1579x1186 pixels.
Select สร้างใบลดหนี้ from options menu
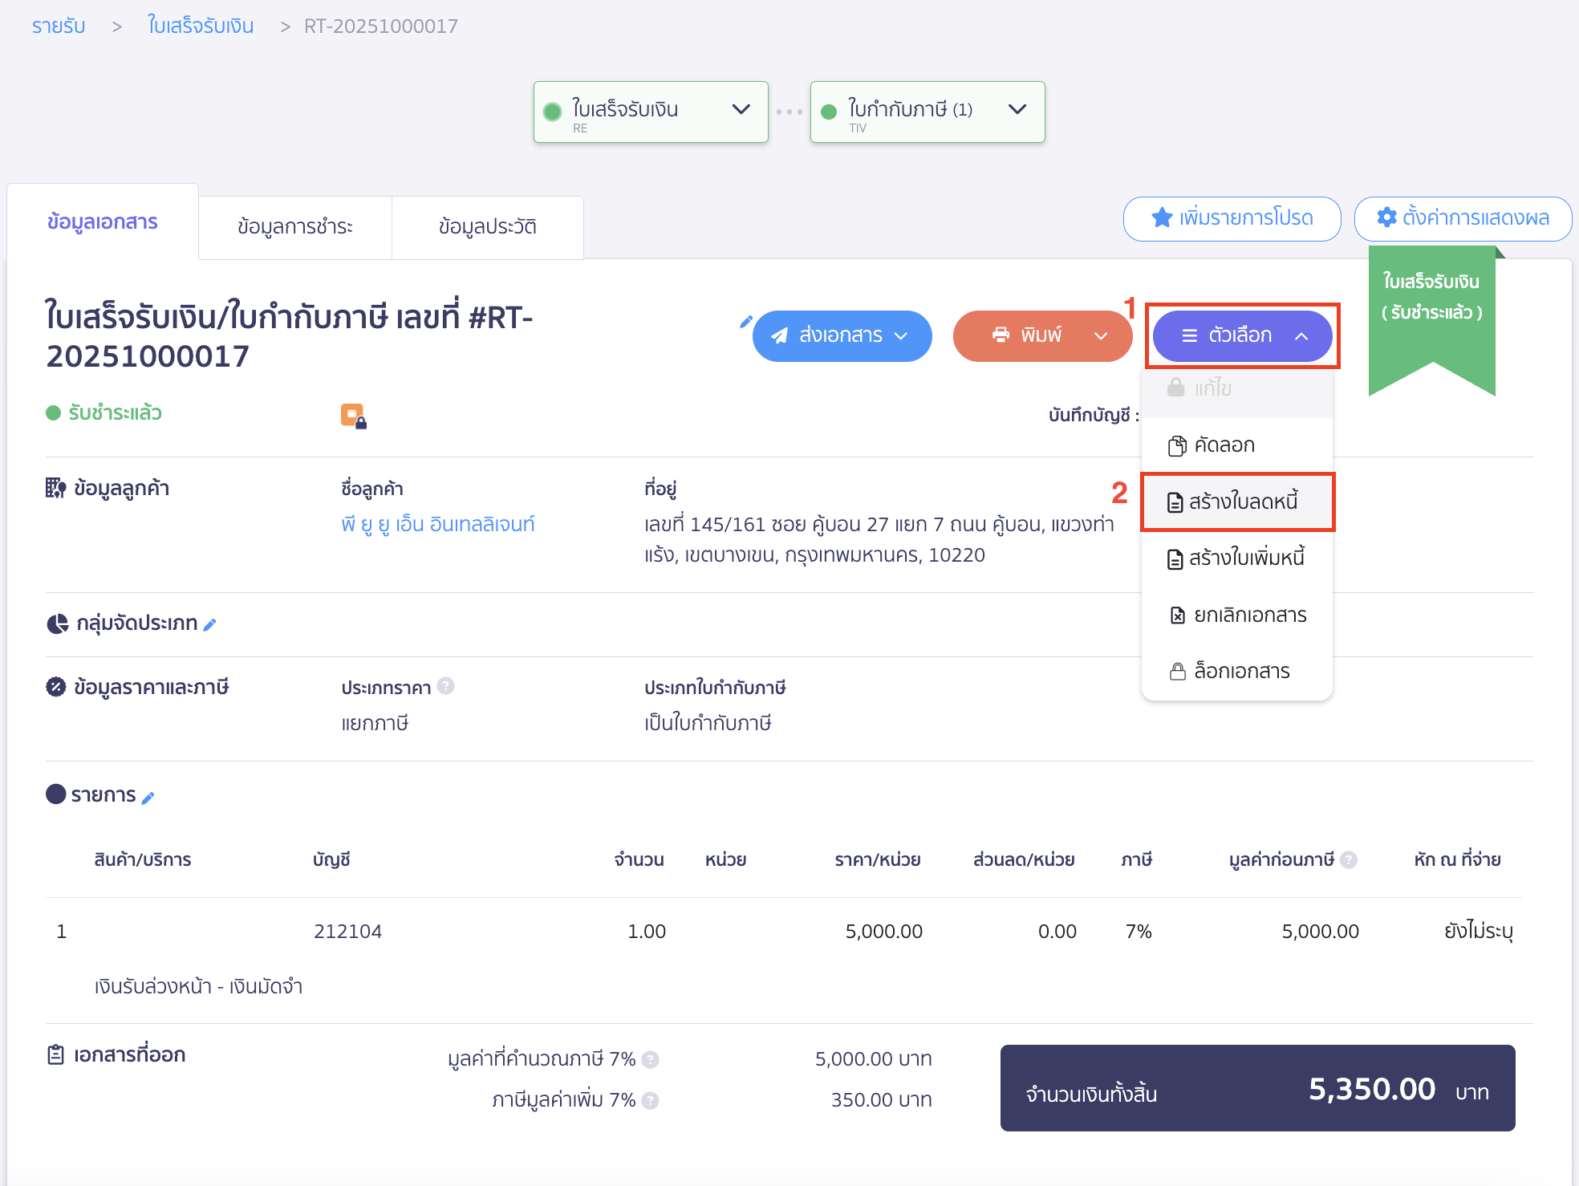click(x=1237, y=502)
